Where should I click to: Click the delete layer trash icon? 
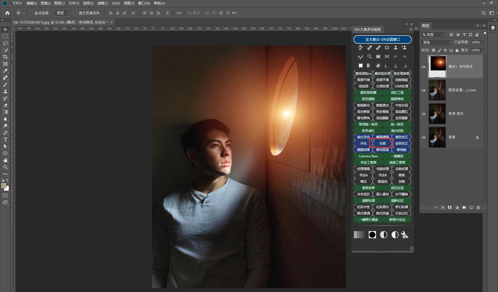pos(478,208)
